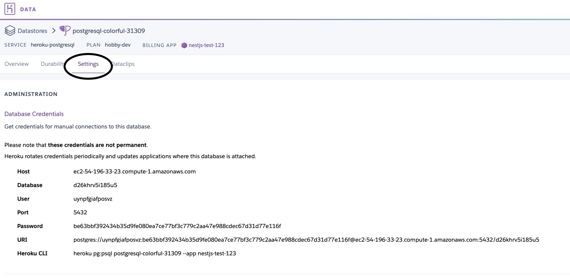570x279 pixels.
Task: Click the hobby-dev plan value
Action: click(118, 45)
